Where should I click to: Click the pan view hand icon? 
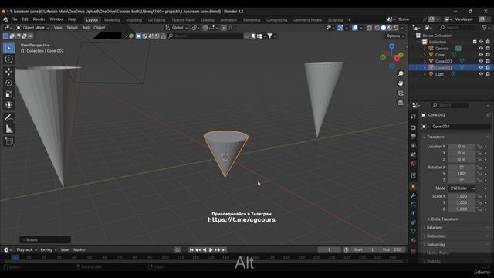(x=401, y=83)
